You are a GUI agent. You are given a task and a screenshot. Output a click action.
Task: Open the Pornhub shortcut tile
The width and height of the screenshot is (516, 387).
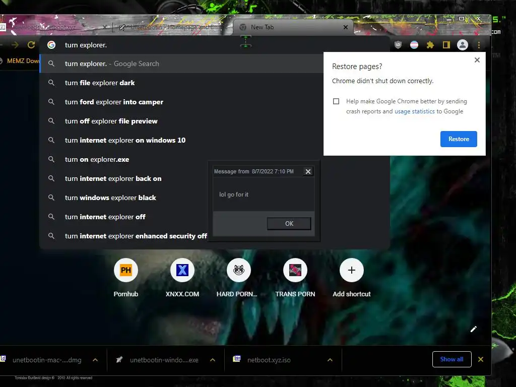[125, 278]
